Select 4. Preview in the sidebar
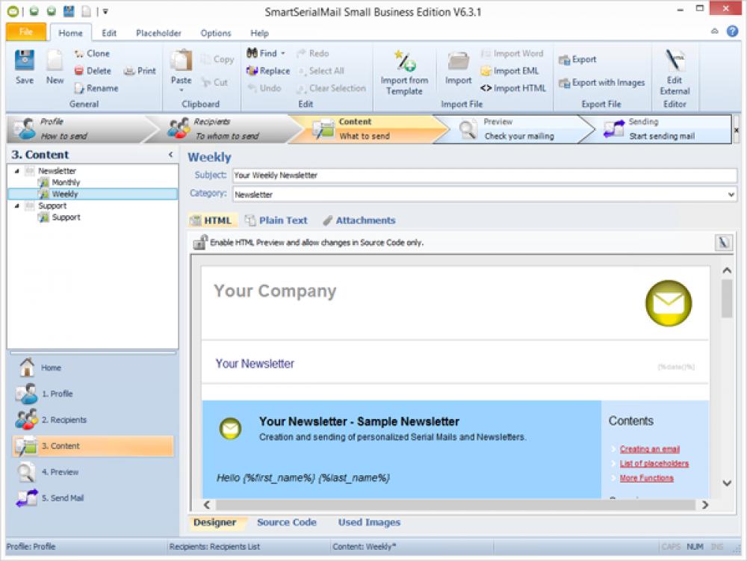This screenshot has height=561, width=747. [60, 471]
